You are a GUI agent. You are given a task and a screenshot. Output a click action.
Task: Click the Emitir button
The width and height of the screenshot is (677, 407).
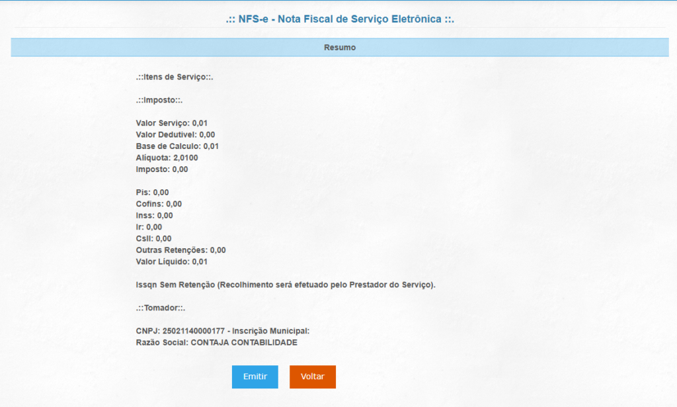pyautogui.click(x=255, y=377)
